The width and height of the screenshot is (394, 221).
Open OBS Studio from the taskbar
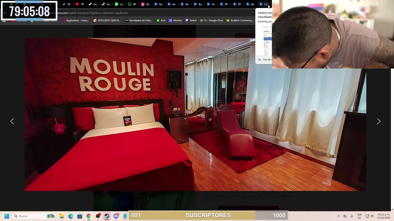pos(98,216)
